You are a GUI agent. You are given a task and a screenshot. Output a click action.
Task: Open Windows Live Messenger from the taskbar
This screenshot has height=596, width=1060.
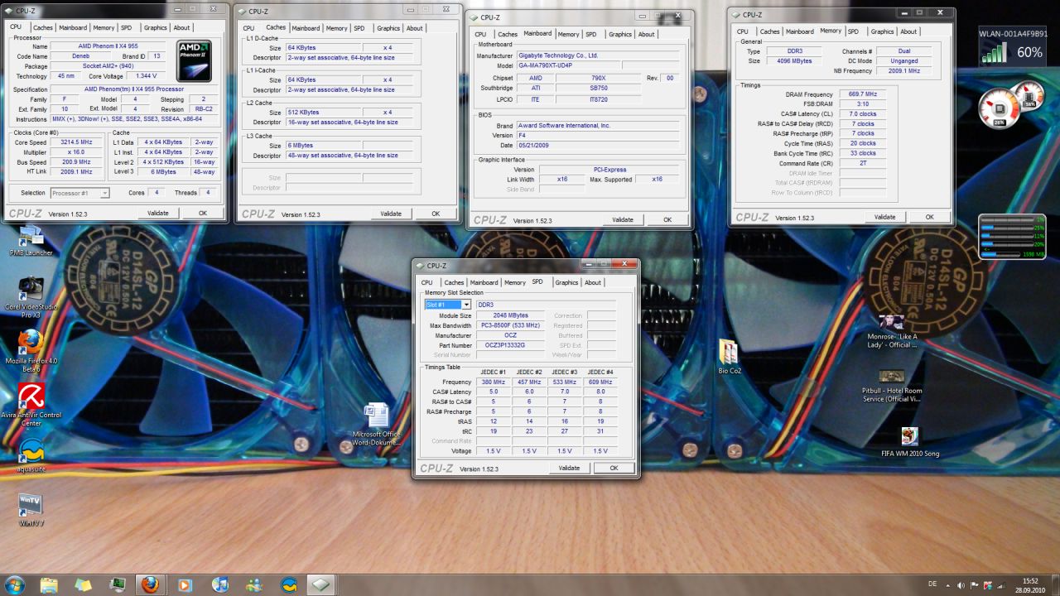click(x=253, y=585)
